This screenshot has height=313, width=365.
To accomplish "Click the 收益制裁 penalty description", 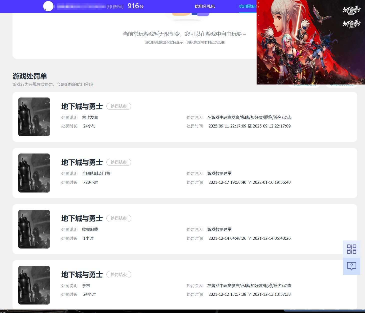I will (x=90, y=229).
